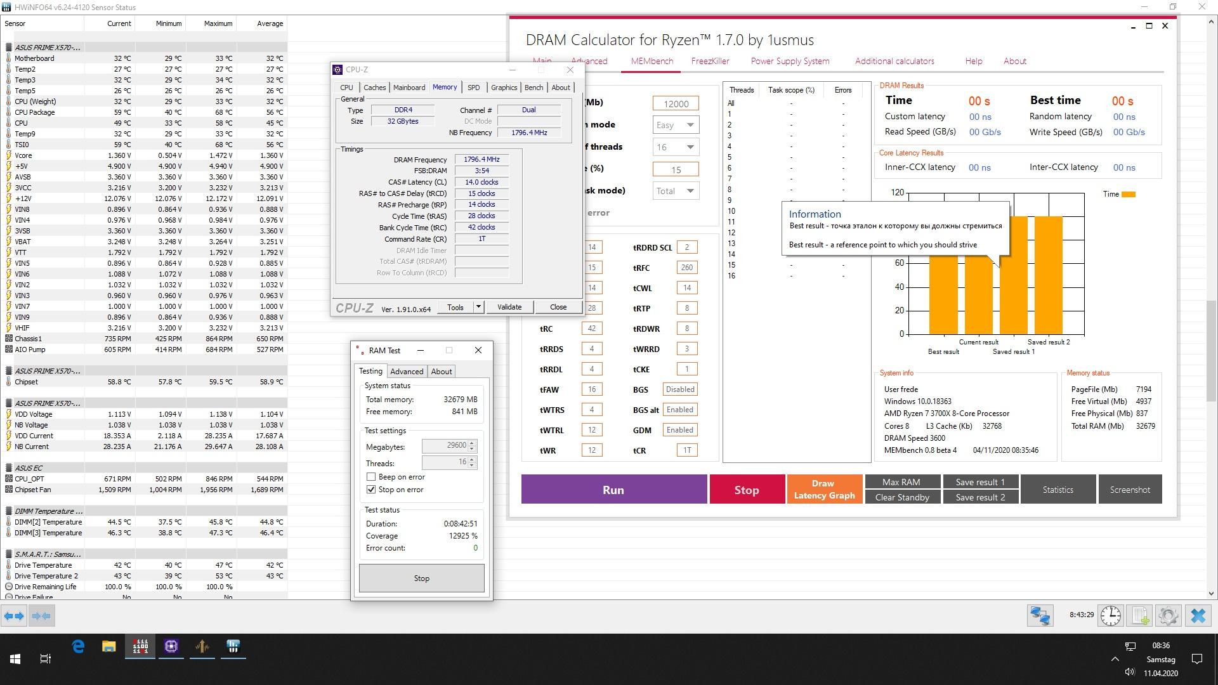
Task: Click the Max RAM button
Action: pos(901,482)
